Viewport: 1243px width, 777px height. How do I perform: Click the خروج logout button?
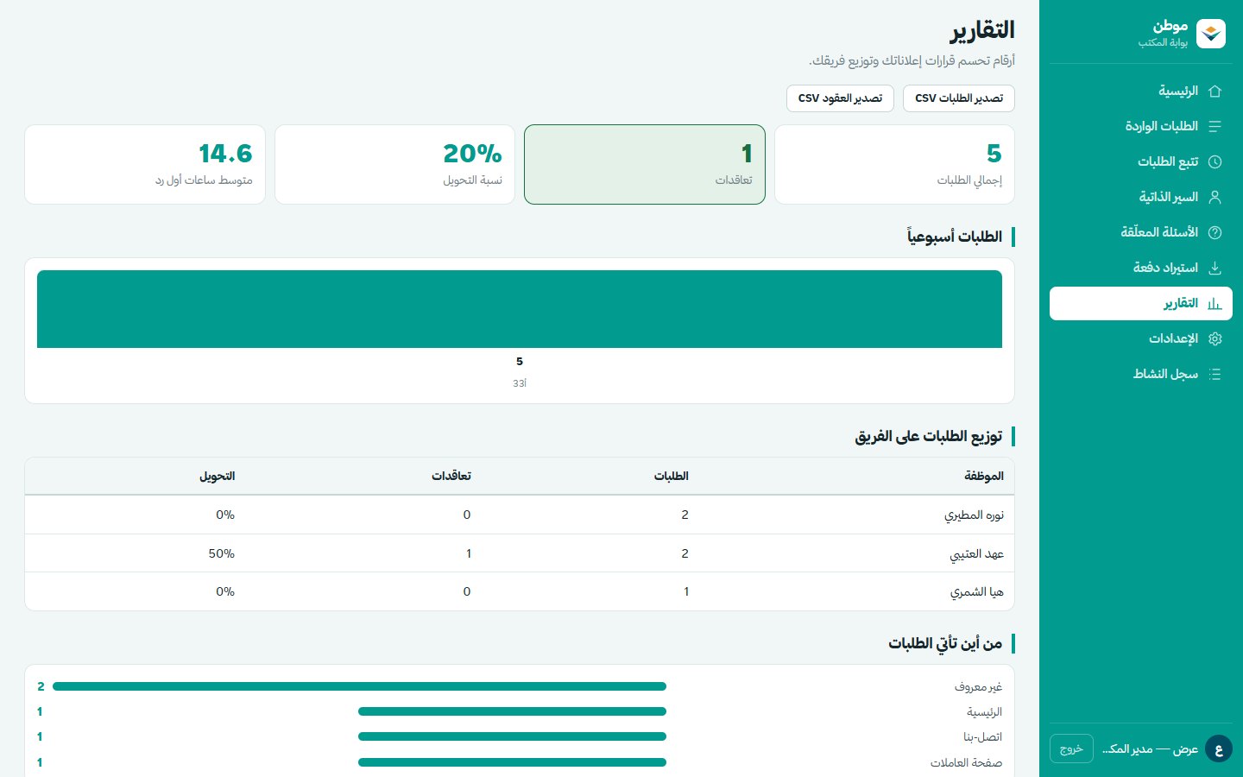click(1071, 749)
